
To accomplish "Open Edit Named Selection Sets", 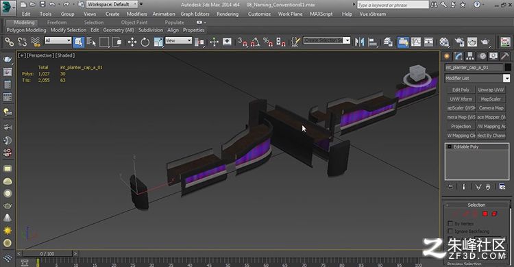I will click(x=295, y=42).
